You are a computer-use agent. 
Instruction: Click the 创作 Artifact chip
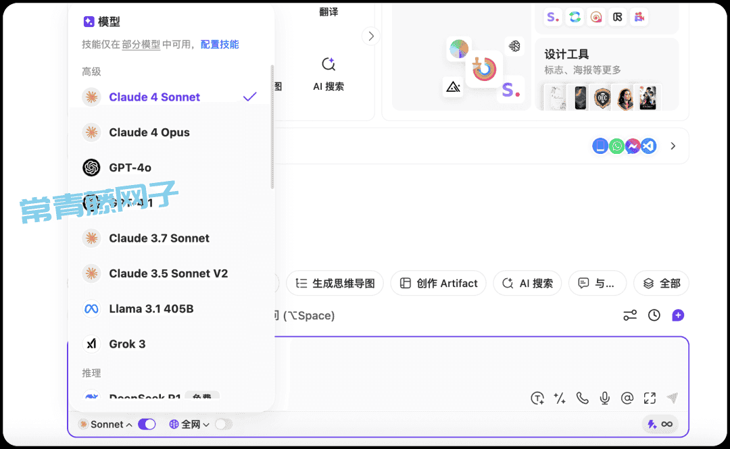point(439,284)
